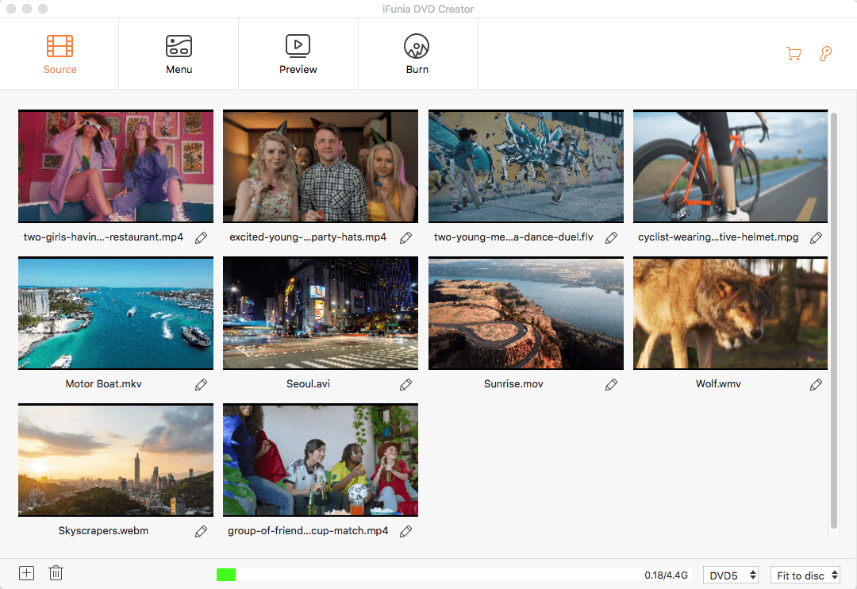Edit the Motor Boat.mkv video with pencil
This screenshot has width=857, height=589.
pos(201,384)
